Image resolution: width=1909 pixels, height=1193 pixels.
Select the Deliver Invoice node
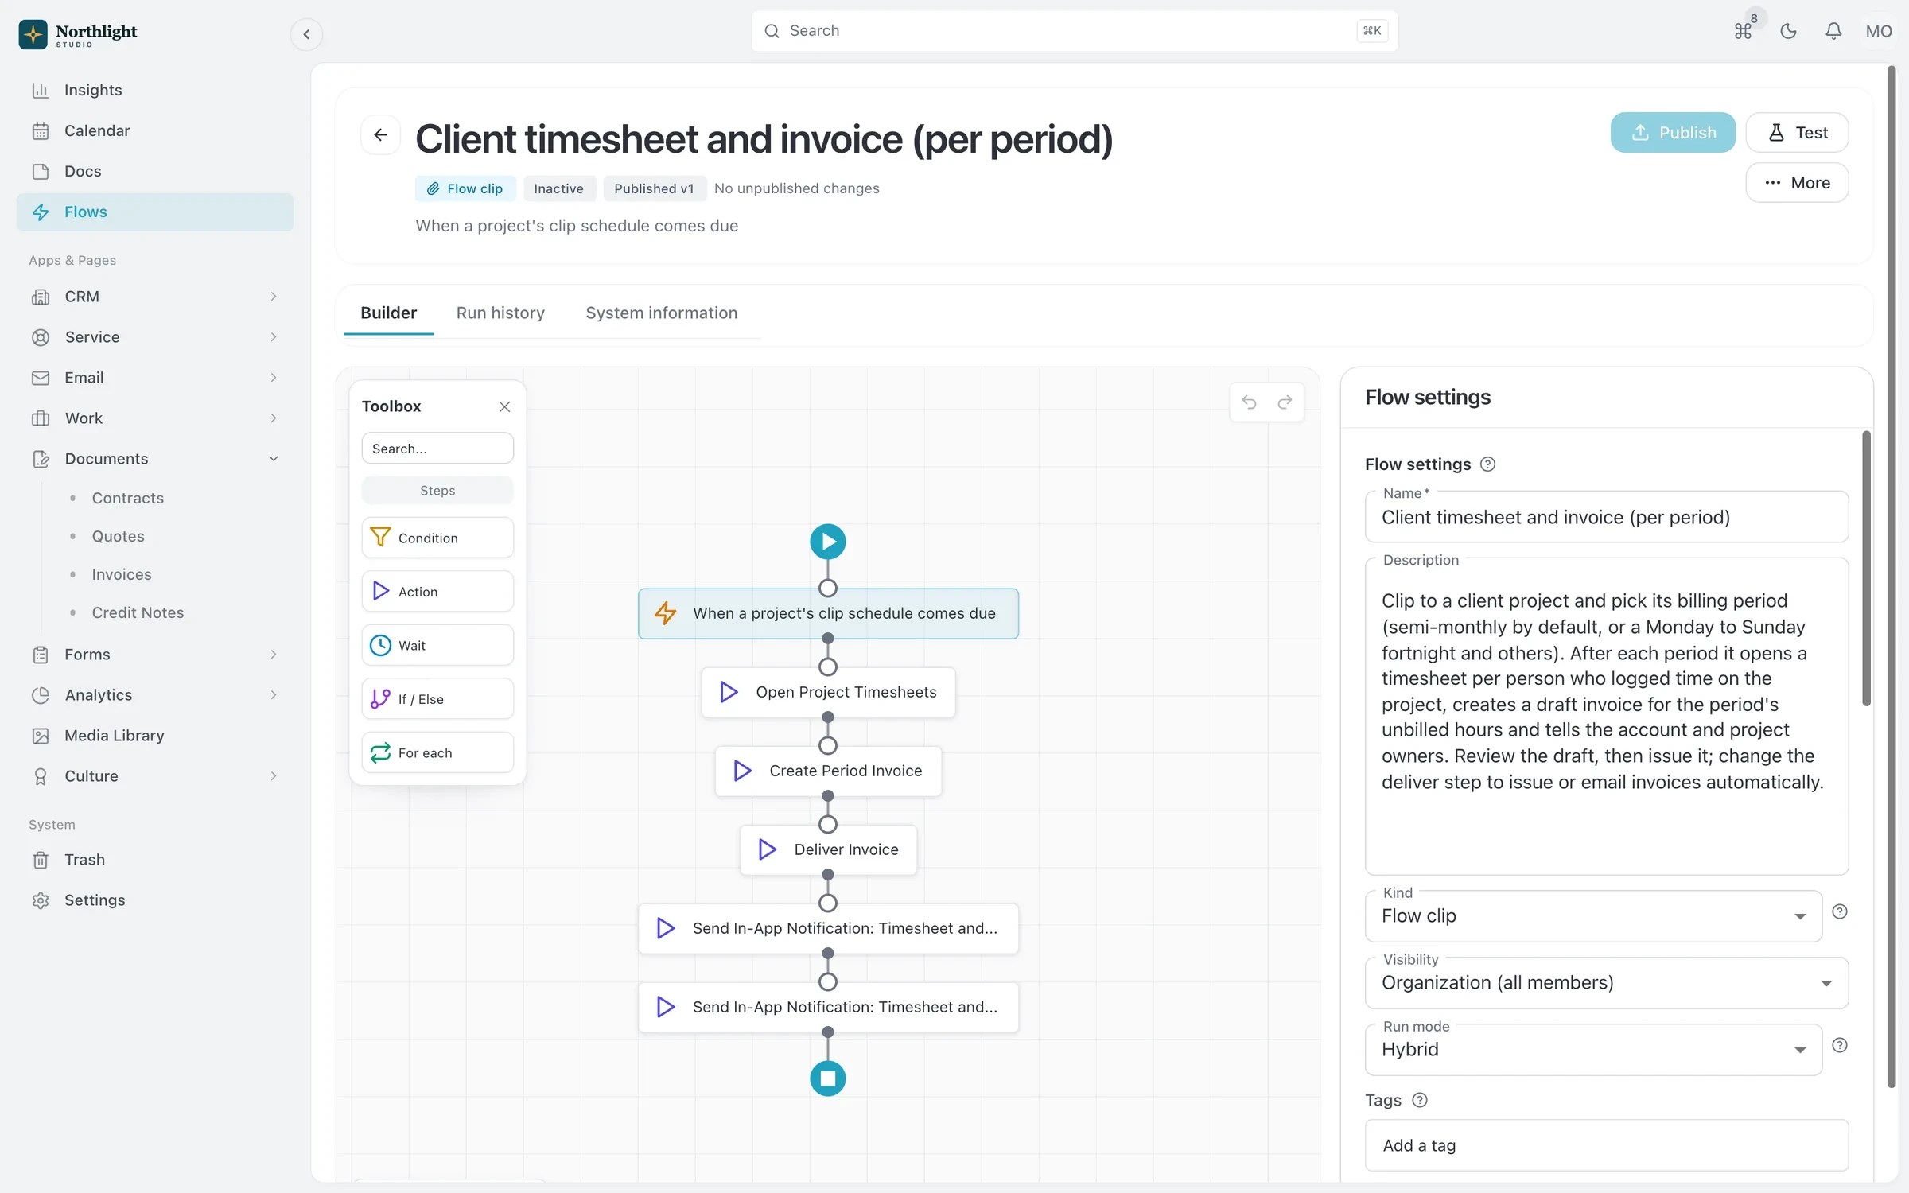(x=828, y=849)
